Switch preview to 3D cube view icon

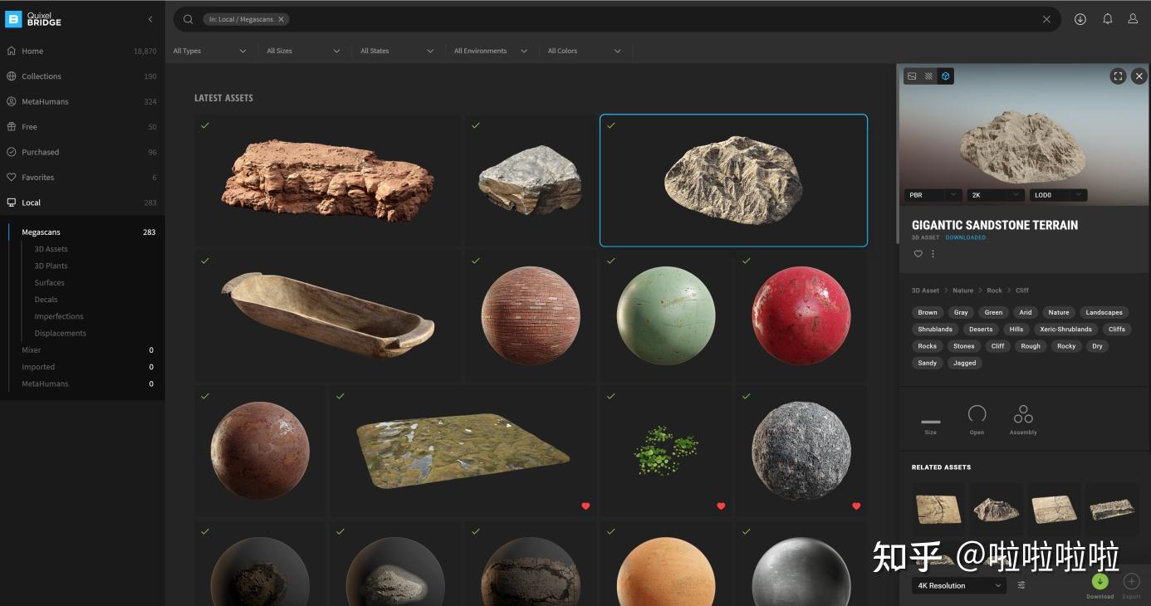[945, 76]
